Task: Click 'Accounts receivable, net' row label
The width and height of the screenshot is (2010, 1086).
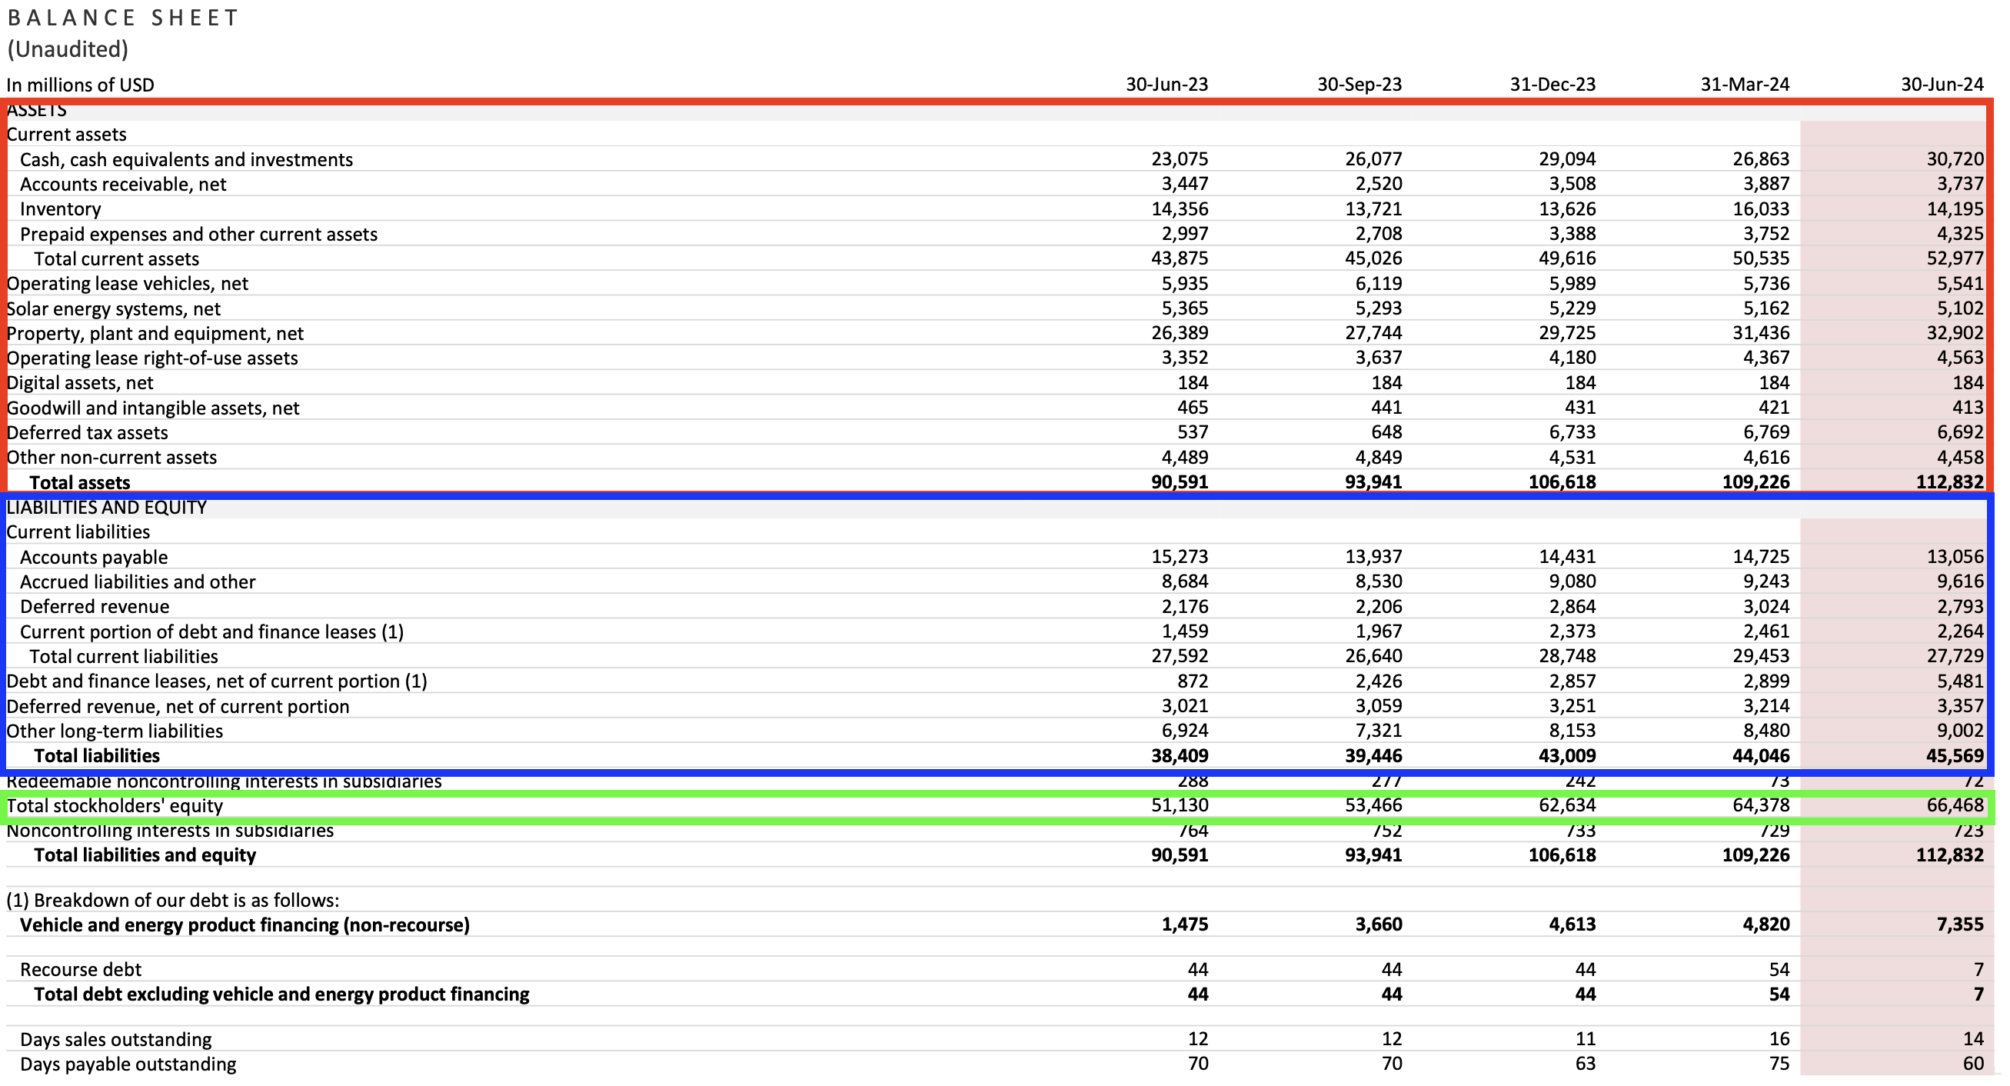Action: pos(123,185)
